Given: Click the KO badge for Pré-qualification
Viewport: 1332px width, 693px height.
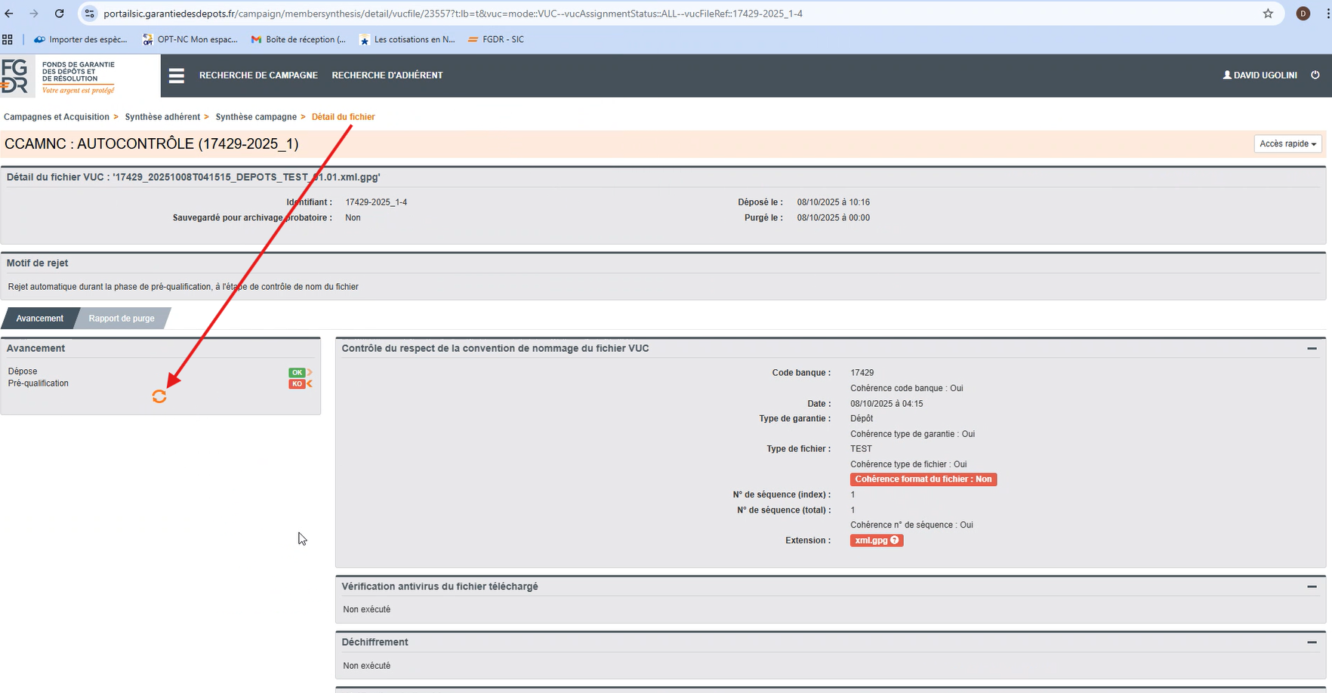Looking at the screenshot, I should 297,384.
